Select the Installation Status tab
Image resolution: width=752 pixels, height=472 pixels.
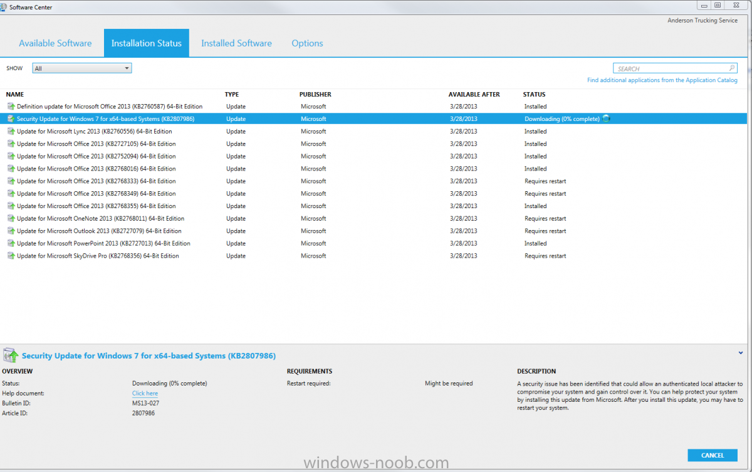(x=147, y=43)
